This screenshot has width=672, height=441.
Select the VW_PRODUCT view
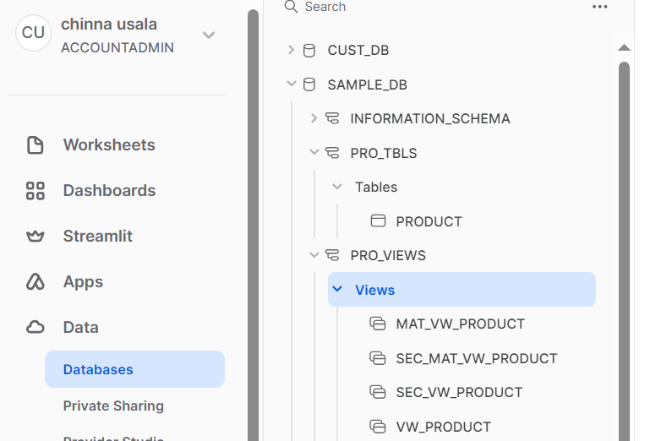point(443,427)
